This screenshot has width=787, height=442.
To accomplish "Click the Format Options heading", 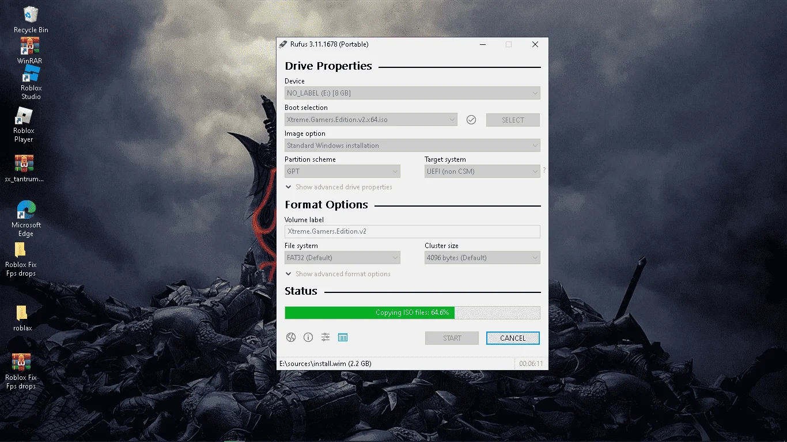I will point(326,204).
